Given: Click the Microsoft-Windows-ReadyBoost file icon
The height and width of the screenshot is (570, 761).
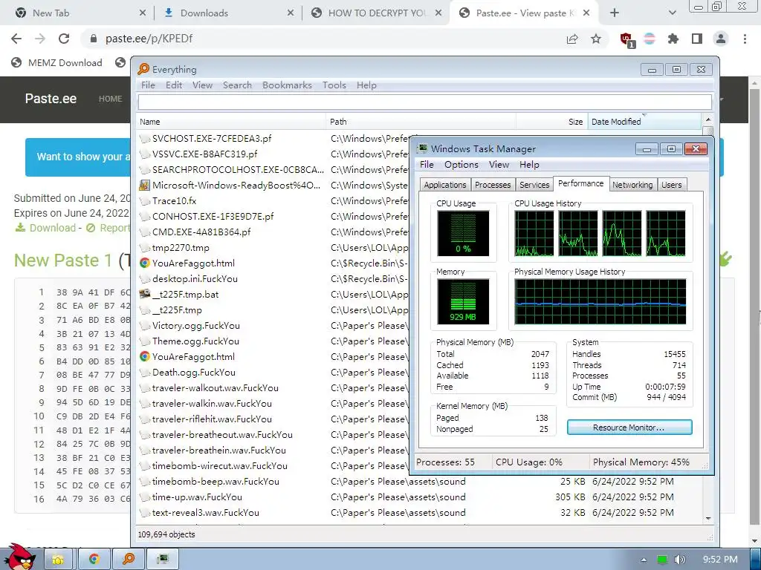Looking at the screenshot, I should [x=144, y=185].
